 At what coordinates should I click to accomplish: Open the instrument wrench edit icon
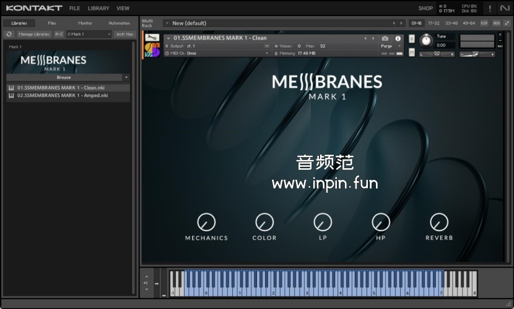[x=152, y=38]
